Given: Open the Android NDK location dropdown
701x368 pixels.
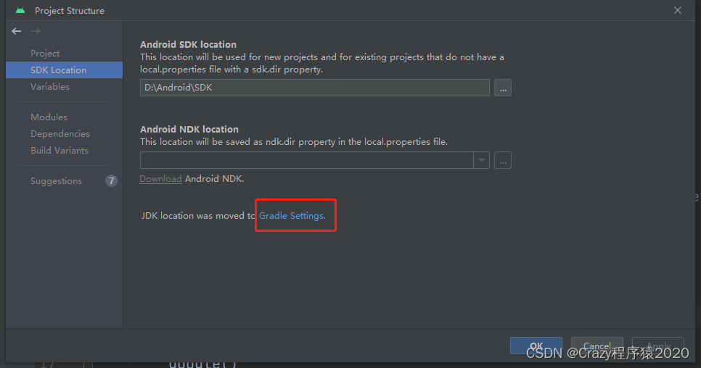Looking at the screenshot, I should coord(482,160).
